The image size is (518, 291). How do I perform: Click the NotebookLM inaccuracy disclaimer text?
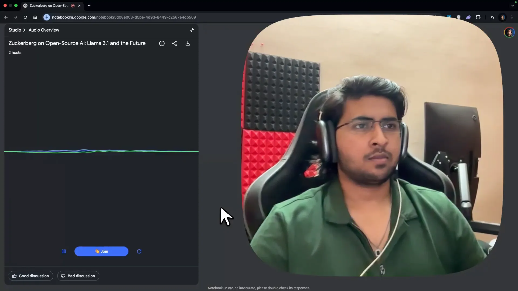[x=259, y=288]
